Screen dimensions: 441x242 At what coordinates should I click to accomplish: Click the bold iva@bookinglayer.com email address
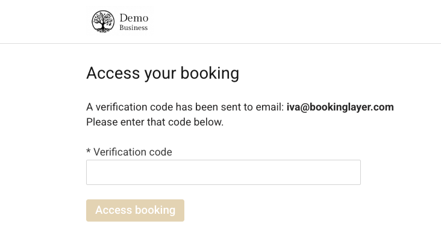pyautogui.click(x=340, y=107)
